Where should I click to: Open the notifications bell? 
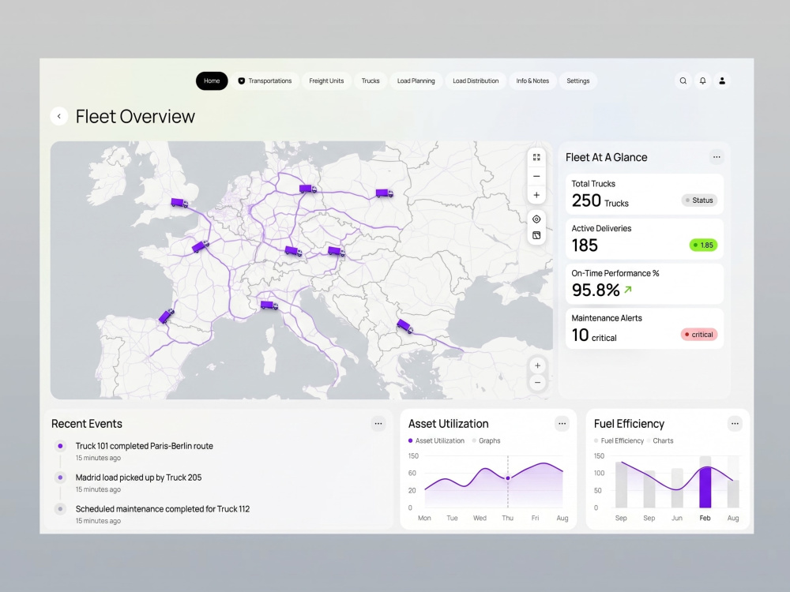point(702,81)
